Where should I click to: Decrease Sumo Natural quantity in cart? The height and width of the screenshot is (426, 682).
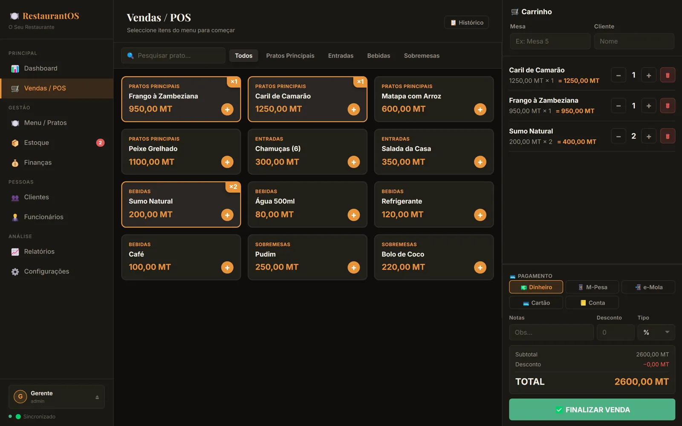pyautogui.click(x=618, y=136)
